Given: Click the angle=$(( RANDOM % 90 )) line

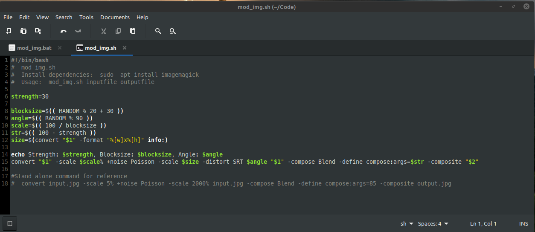Looking at the screenshot, I should pos(52,118).
